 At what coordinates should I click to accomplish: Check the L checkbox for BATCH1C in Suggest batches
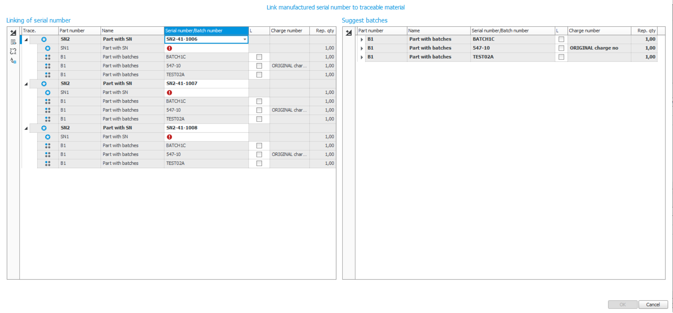[x=561, y=39]
